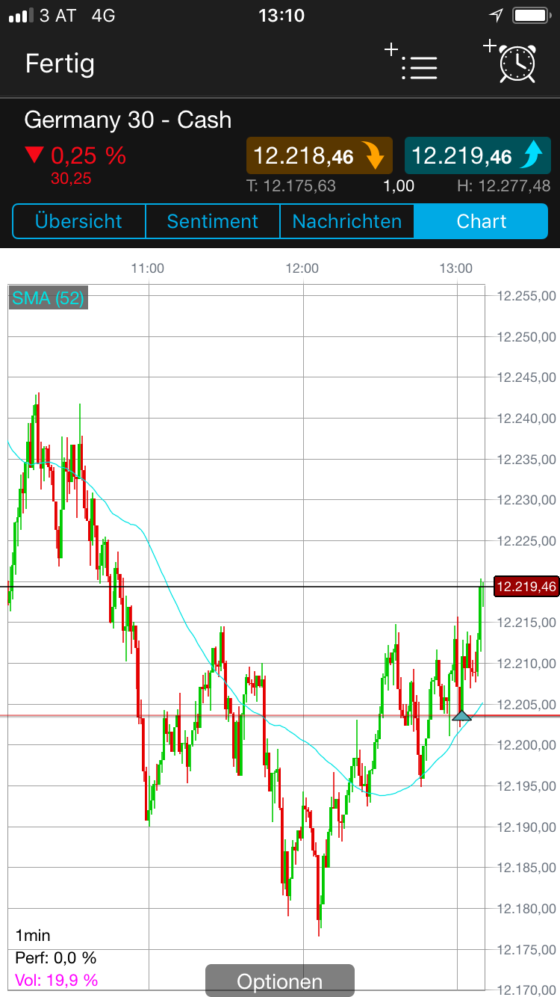The width and height of the screenshot is (560, 997).
Task: Tap the red down-triangle change indicator
Action: pyautogui.click(x=34, y=155)
